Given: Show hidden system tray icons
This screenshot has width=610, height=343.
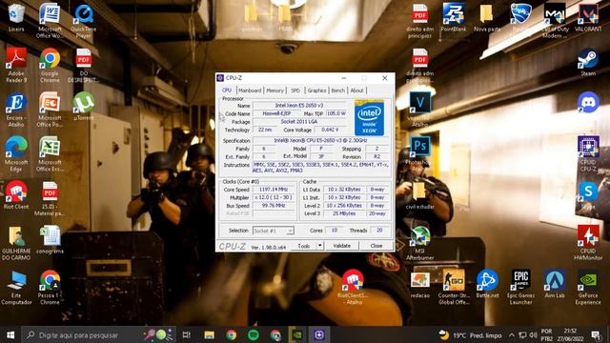Looking at the screenshot, I should (x=512, y=334).
